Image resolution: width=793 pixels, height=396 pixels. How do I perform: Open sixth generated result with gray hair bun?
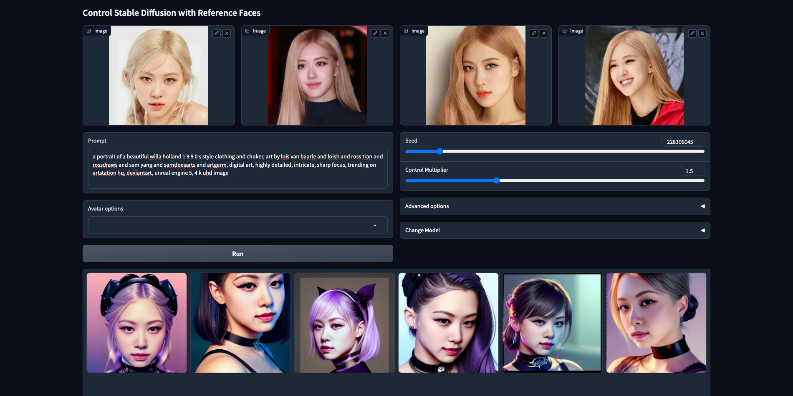click(657, 323)
